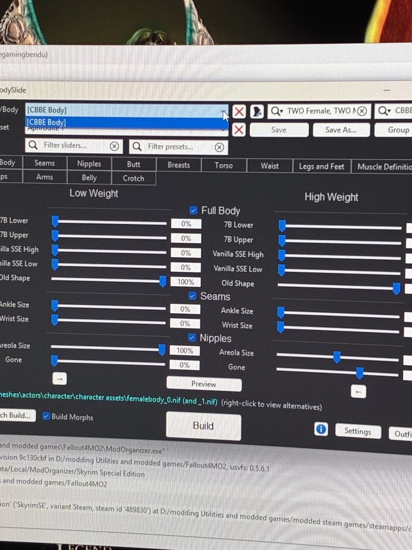
Task: Click low weight Old Shape slider
Action: 108,281
